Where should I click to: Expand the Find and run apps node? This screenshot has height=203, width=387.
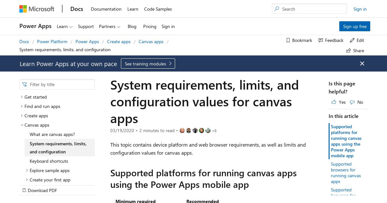22,106
